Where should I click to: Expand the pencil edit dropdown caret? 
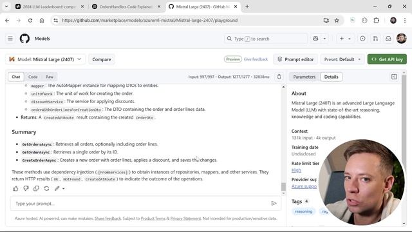pos(64,189)
